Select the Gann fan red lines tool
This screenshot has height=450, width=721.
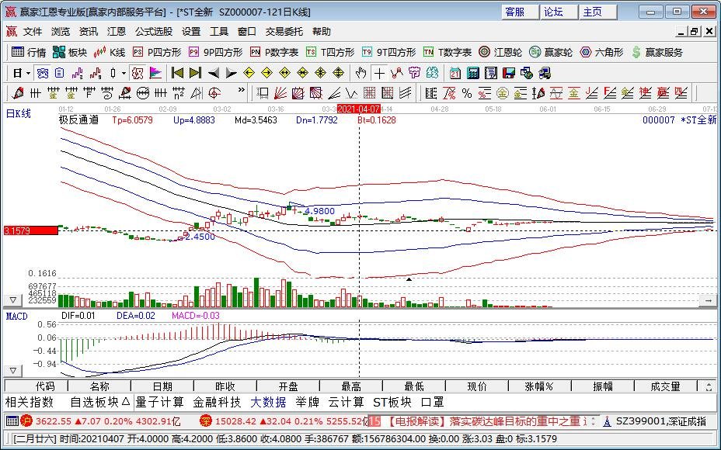click(280, 93)
